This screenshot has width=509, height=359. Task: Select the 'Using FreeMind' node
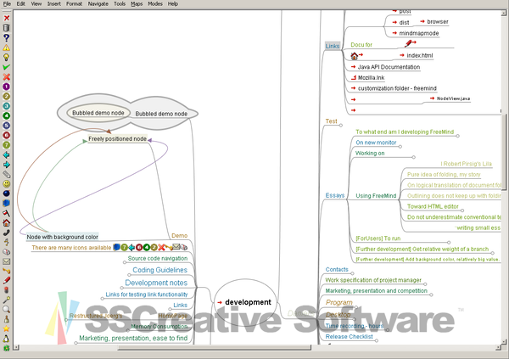tap(376, 195)
